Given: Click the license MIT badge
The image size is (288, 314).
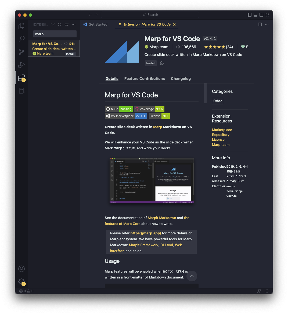Looking at the screenshot, I should pyautogui.click(x=159, y=116).
